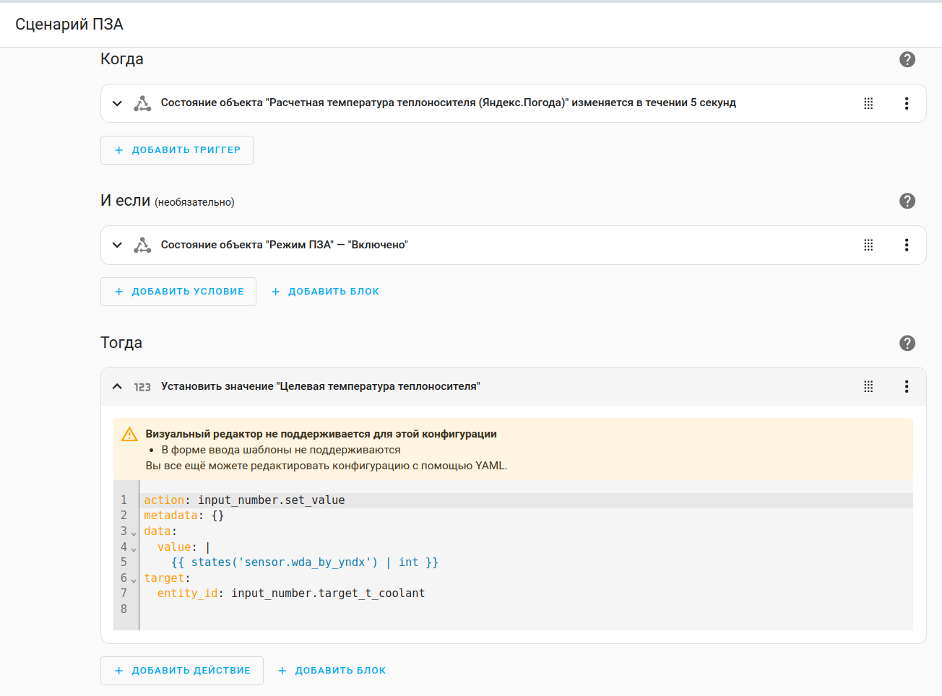Open help for the Когда section
The image size is (942, 696).
pos(907,59)
